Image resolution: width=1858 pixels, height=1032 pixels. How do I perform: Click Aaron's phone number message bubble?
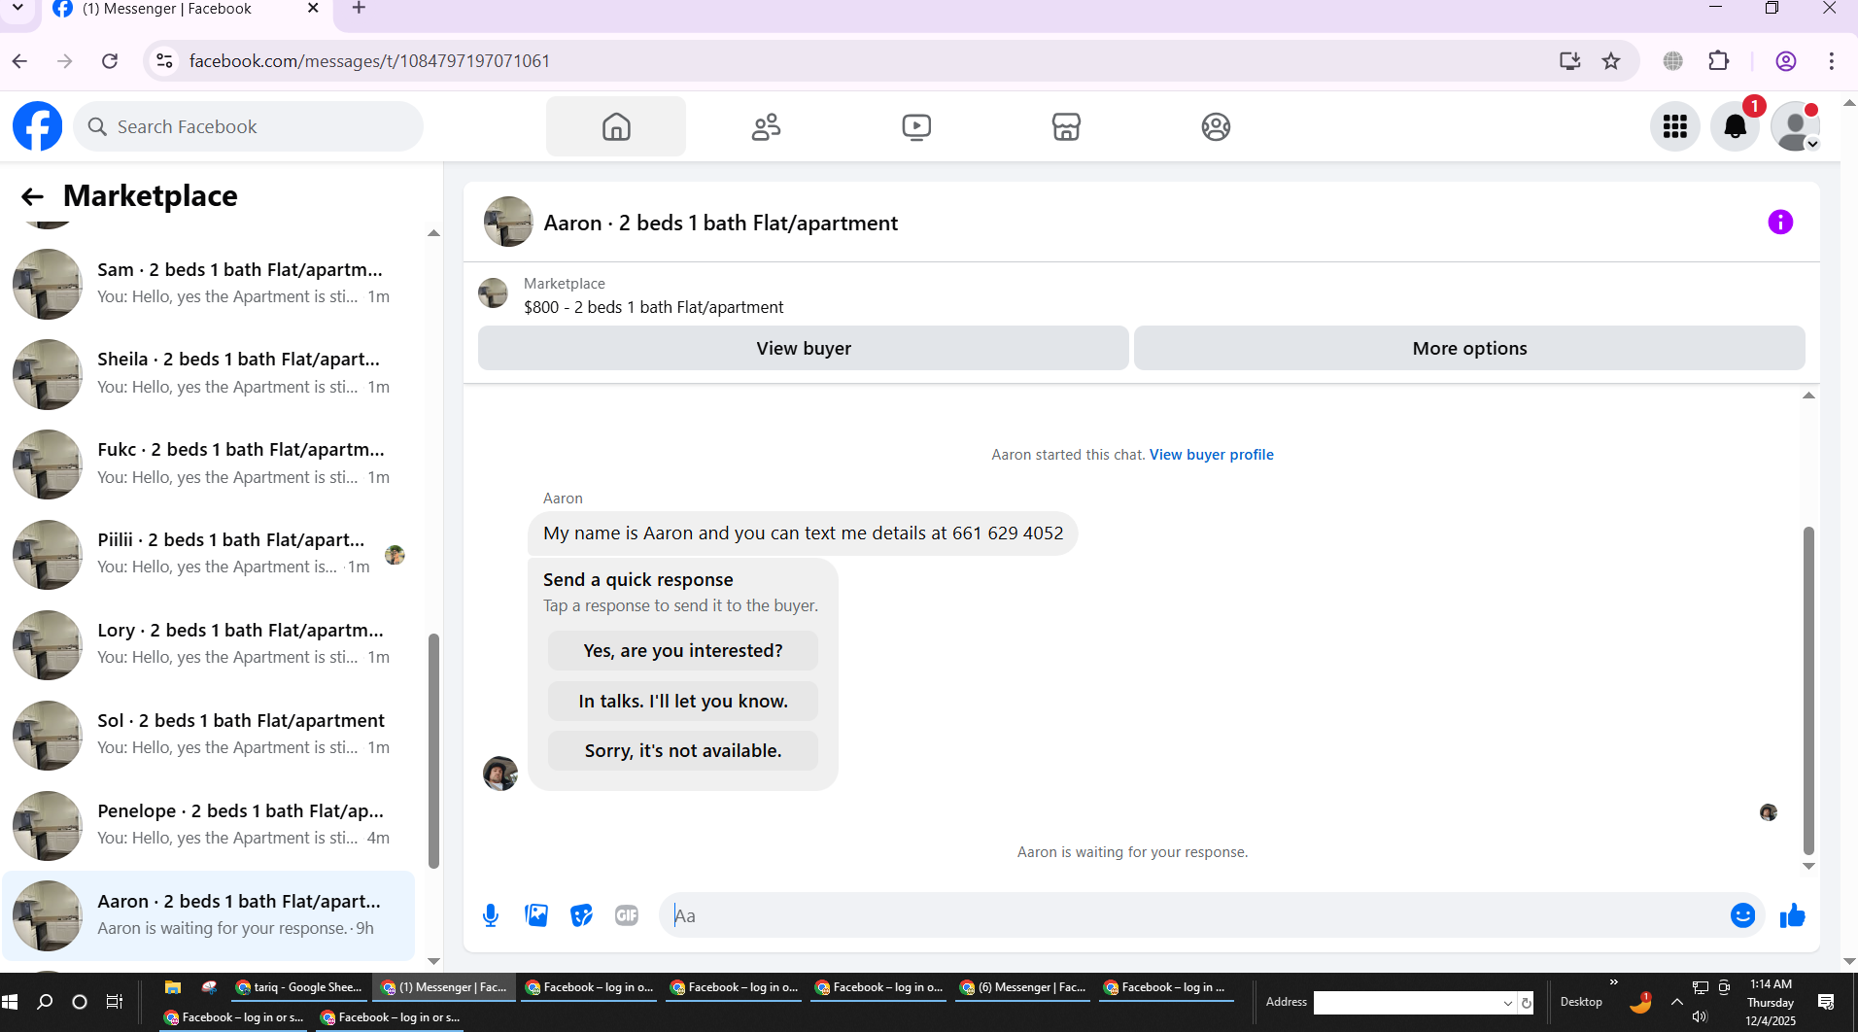click(x=803, y=533)
